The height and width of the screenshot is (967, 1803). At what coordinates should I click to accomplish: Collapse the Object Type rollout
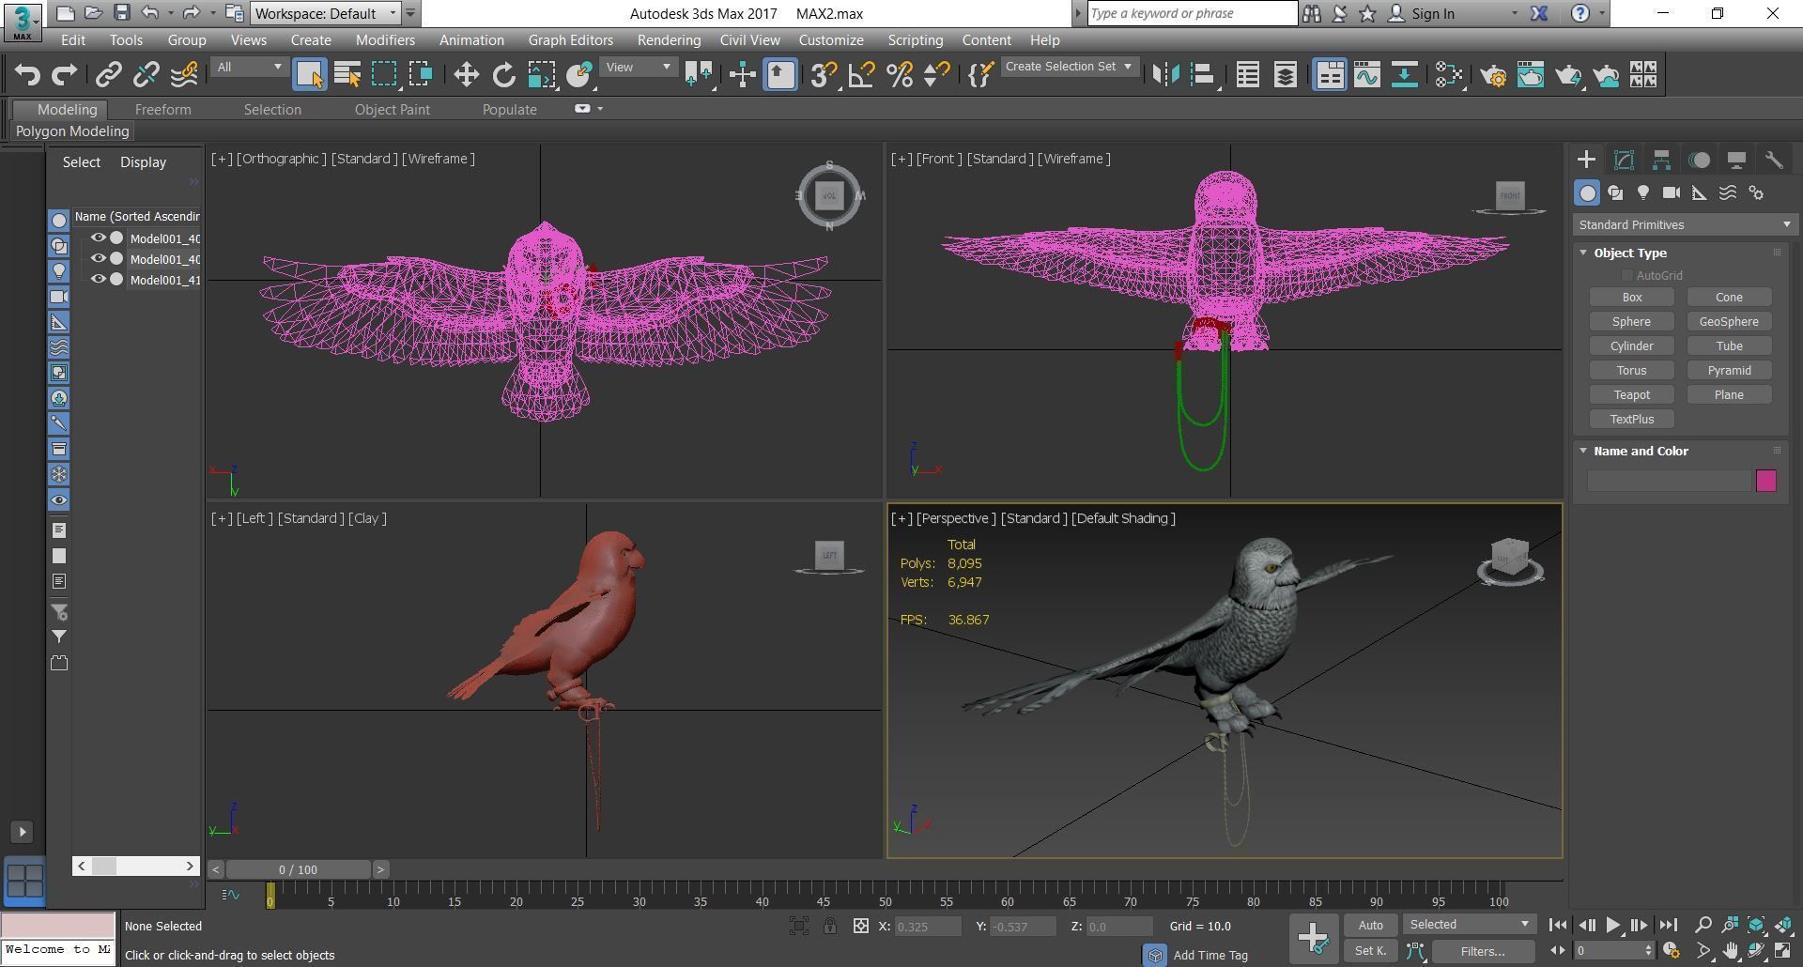click(x=1583, y=253)
